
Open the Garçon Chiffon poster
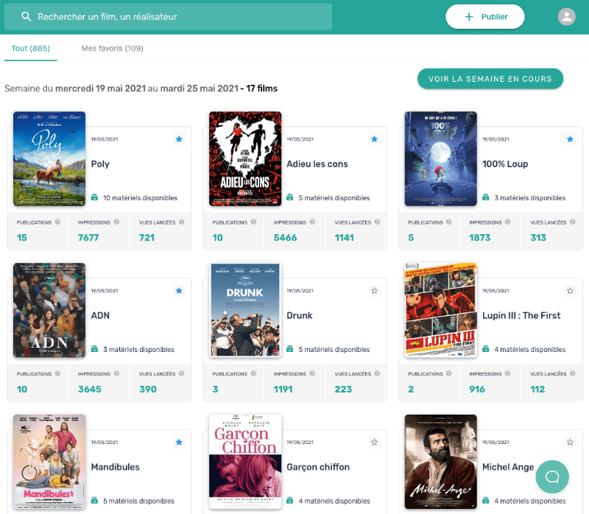(x=245, y=462)
